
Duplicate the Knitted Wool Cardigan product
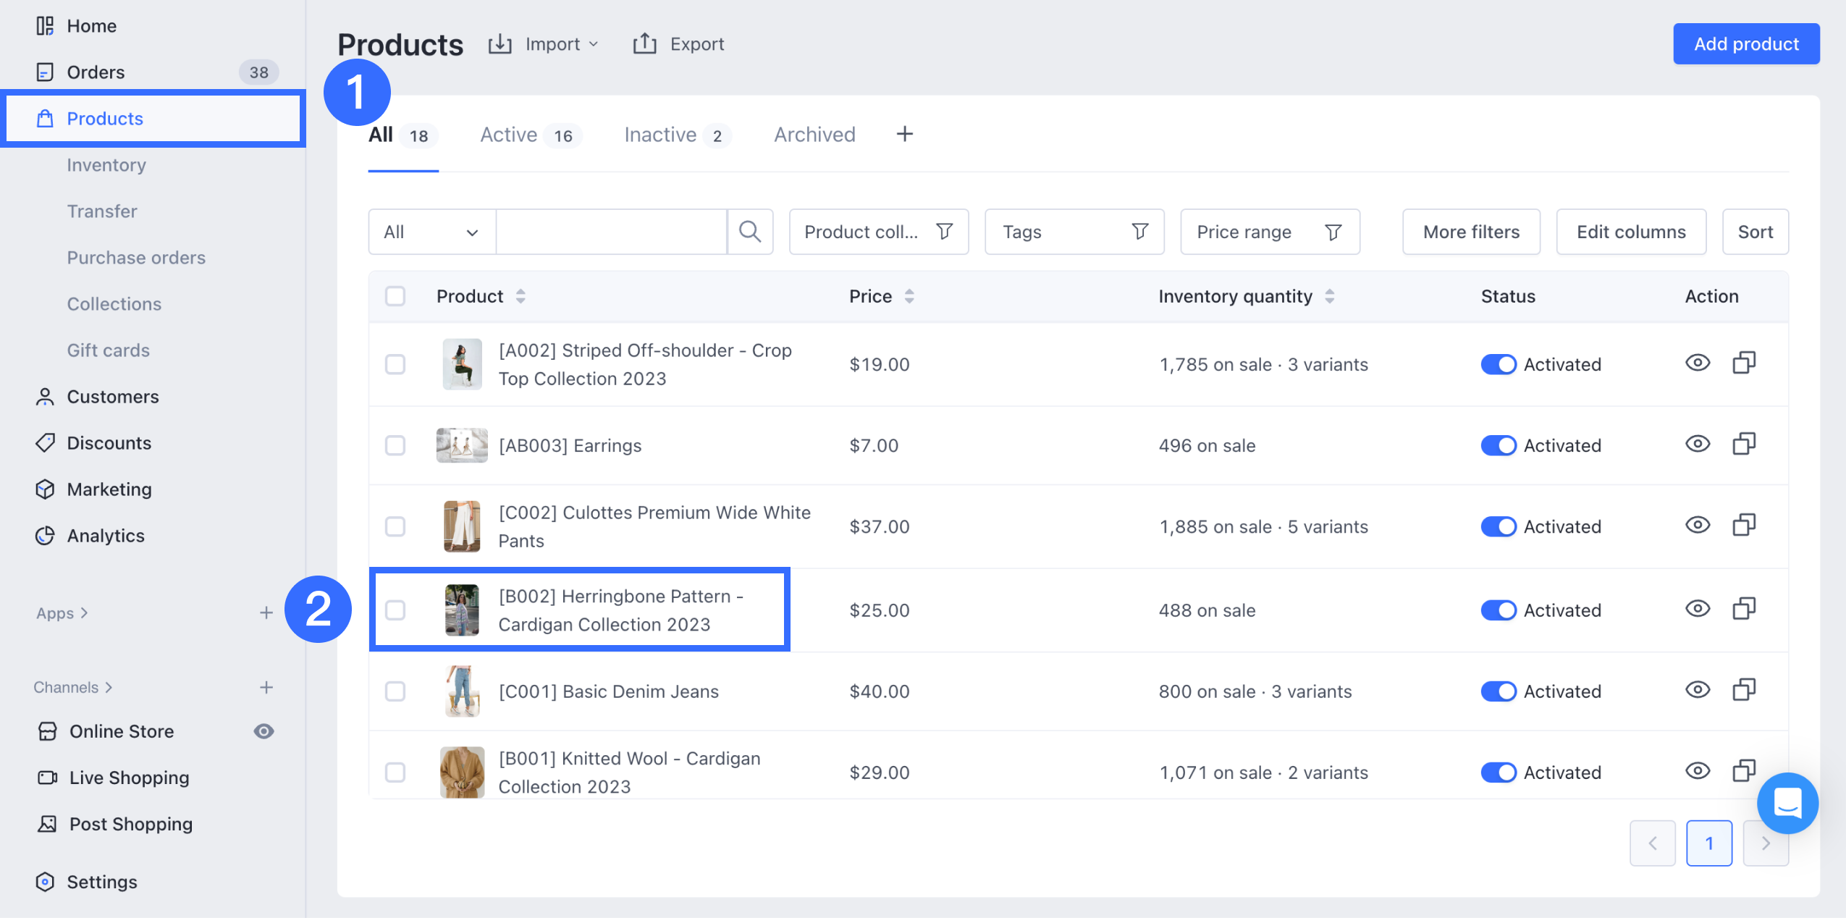point(1743,771)
